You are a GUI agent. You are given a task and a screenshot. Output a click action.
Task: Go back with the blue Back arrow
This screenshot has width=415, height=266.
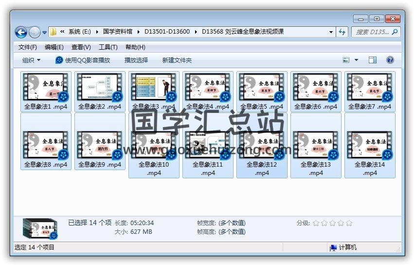(21, 32)
